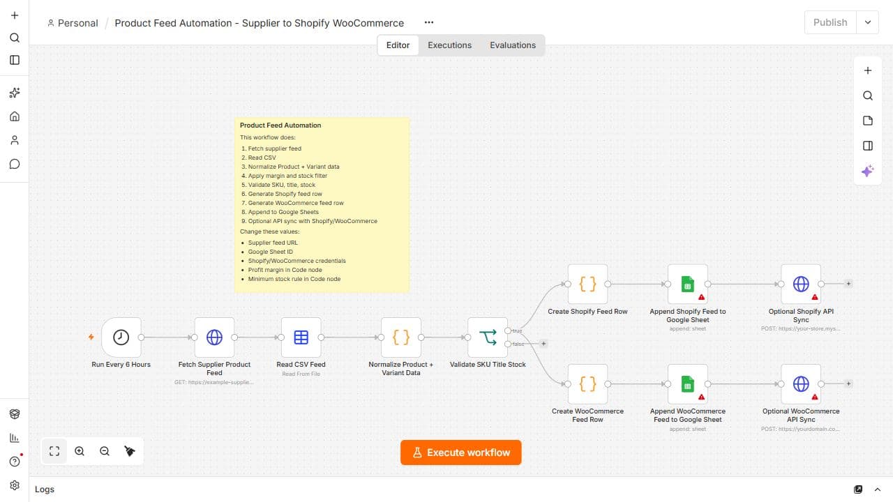Zoom out on the workflow canvas
The image size is (893, 502).
105,451
